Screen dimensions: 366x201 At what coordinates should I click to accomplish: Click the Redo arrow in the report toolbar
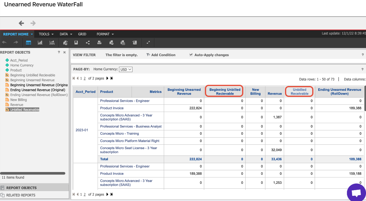[x=16, y=43]
